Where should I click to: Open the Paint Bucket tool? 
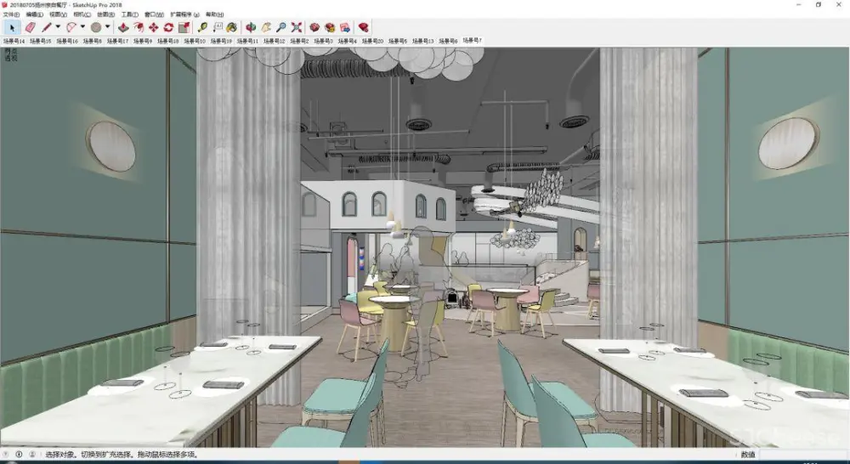pos(231,27)
